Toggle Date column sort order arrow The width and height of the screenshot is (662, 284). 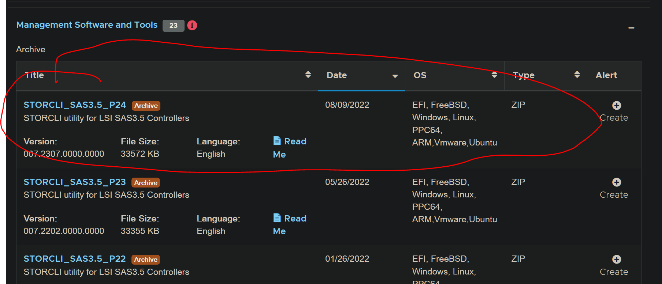[395, 76]
